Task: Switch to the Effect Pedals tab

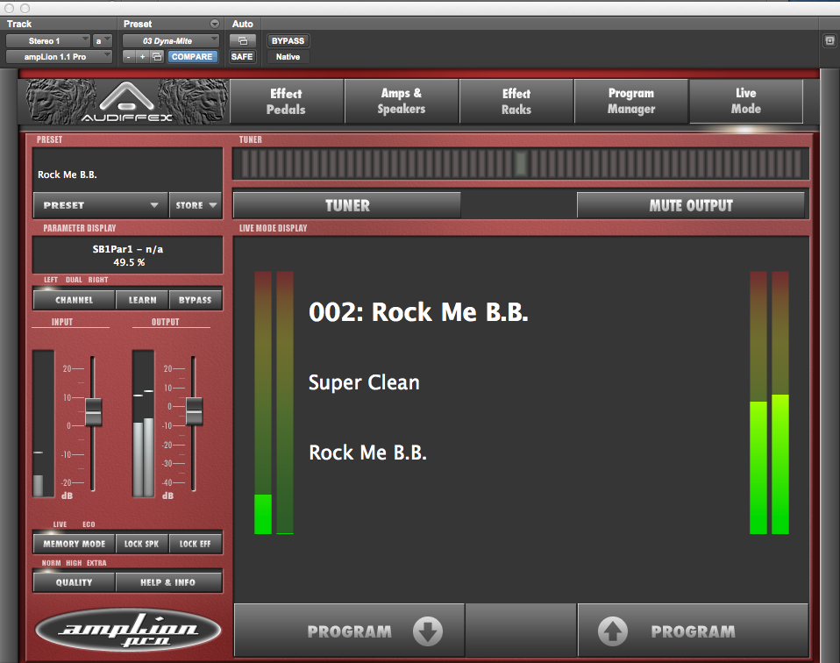Action: [287, 102]
